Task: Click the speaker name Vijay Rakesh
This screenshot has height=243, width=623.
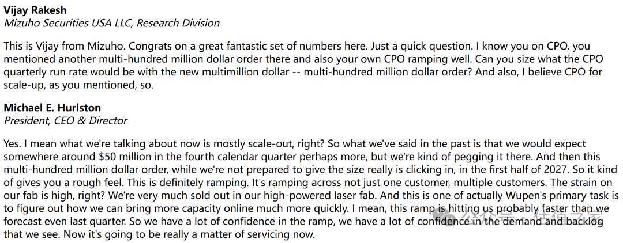Action: [x=36, y=10]
